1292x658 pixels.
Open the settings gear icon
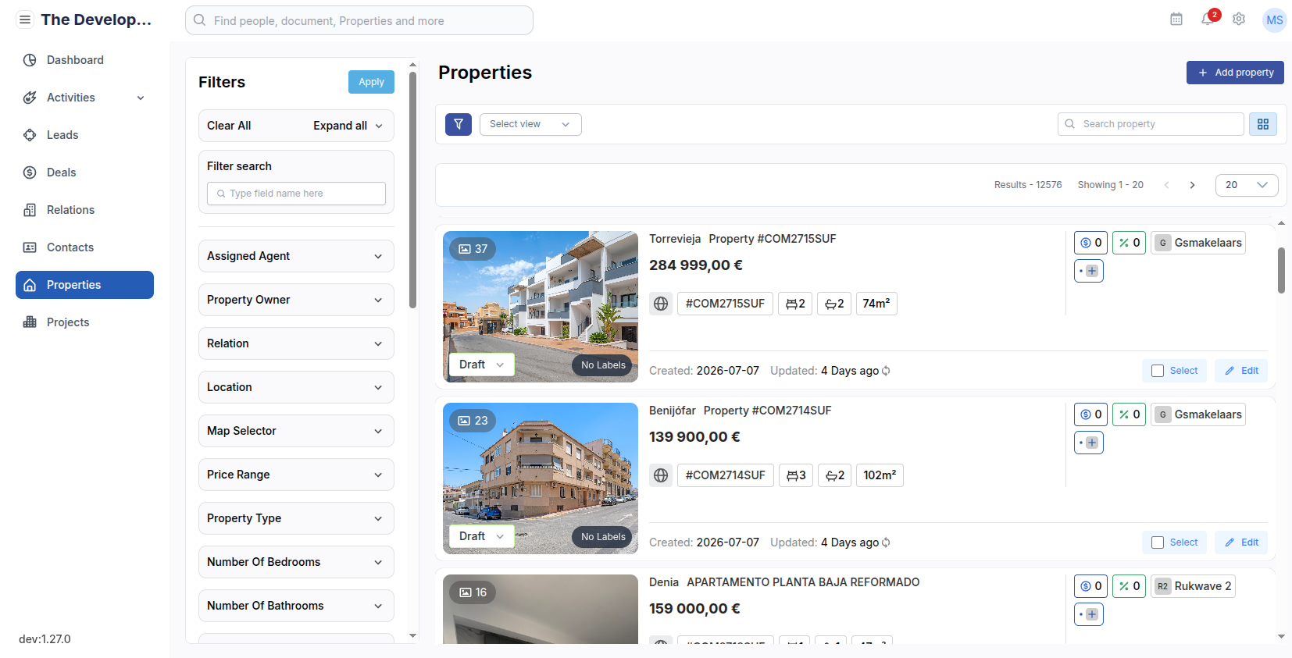(x=1239, y=20)
